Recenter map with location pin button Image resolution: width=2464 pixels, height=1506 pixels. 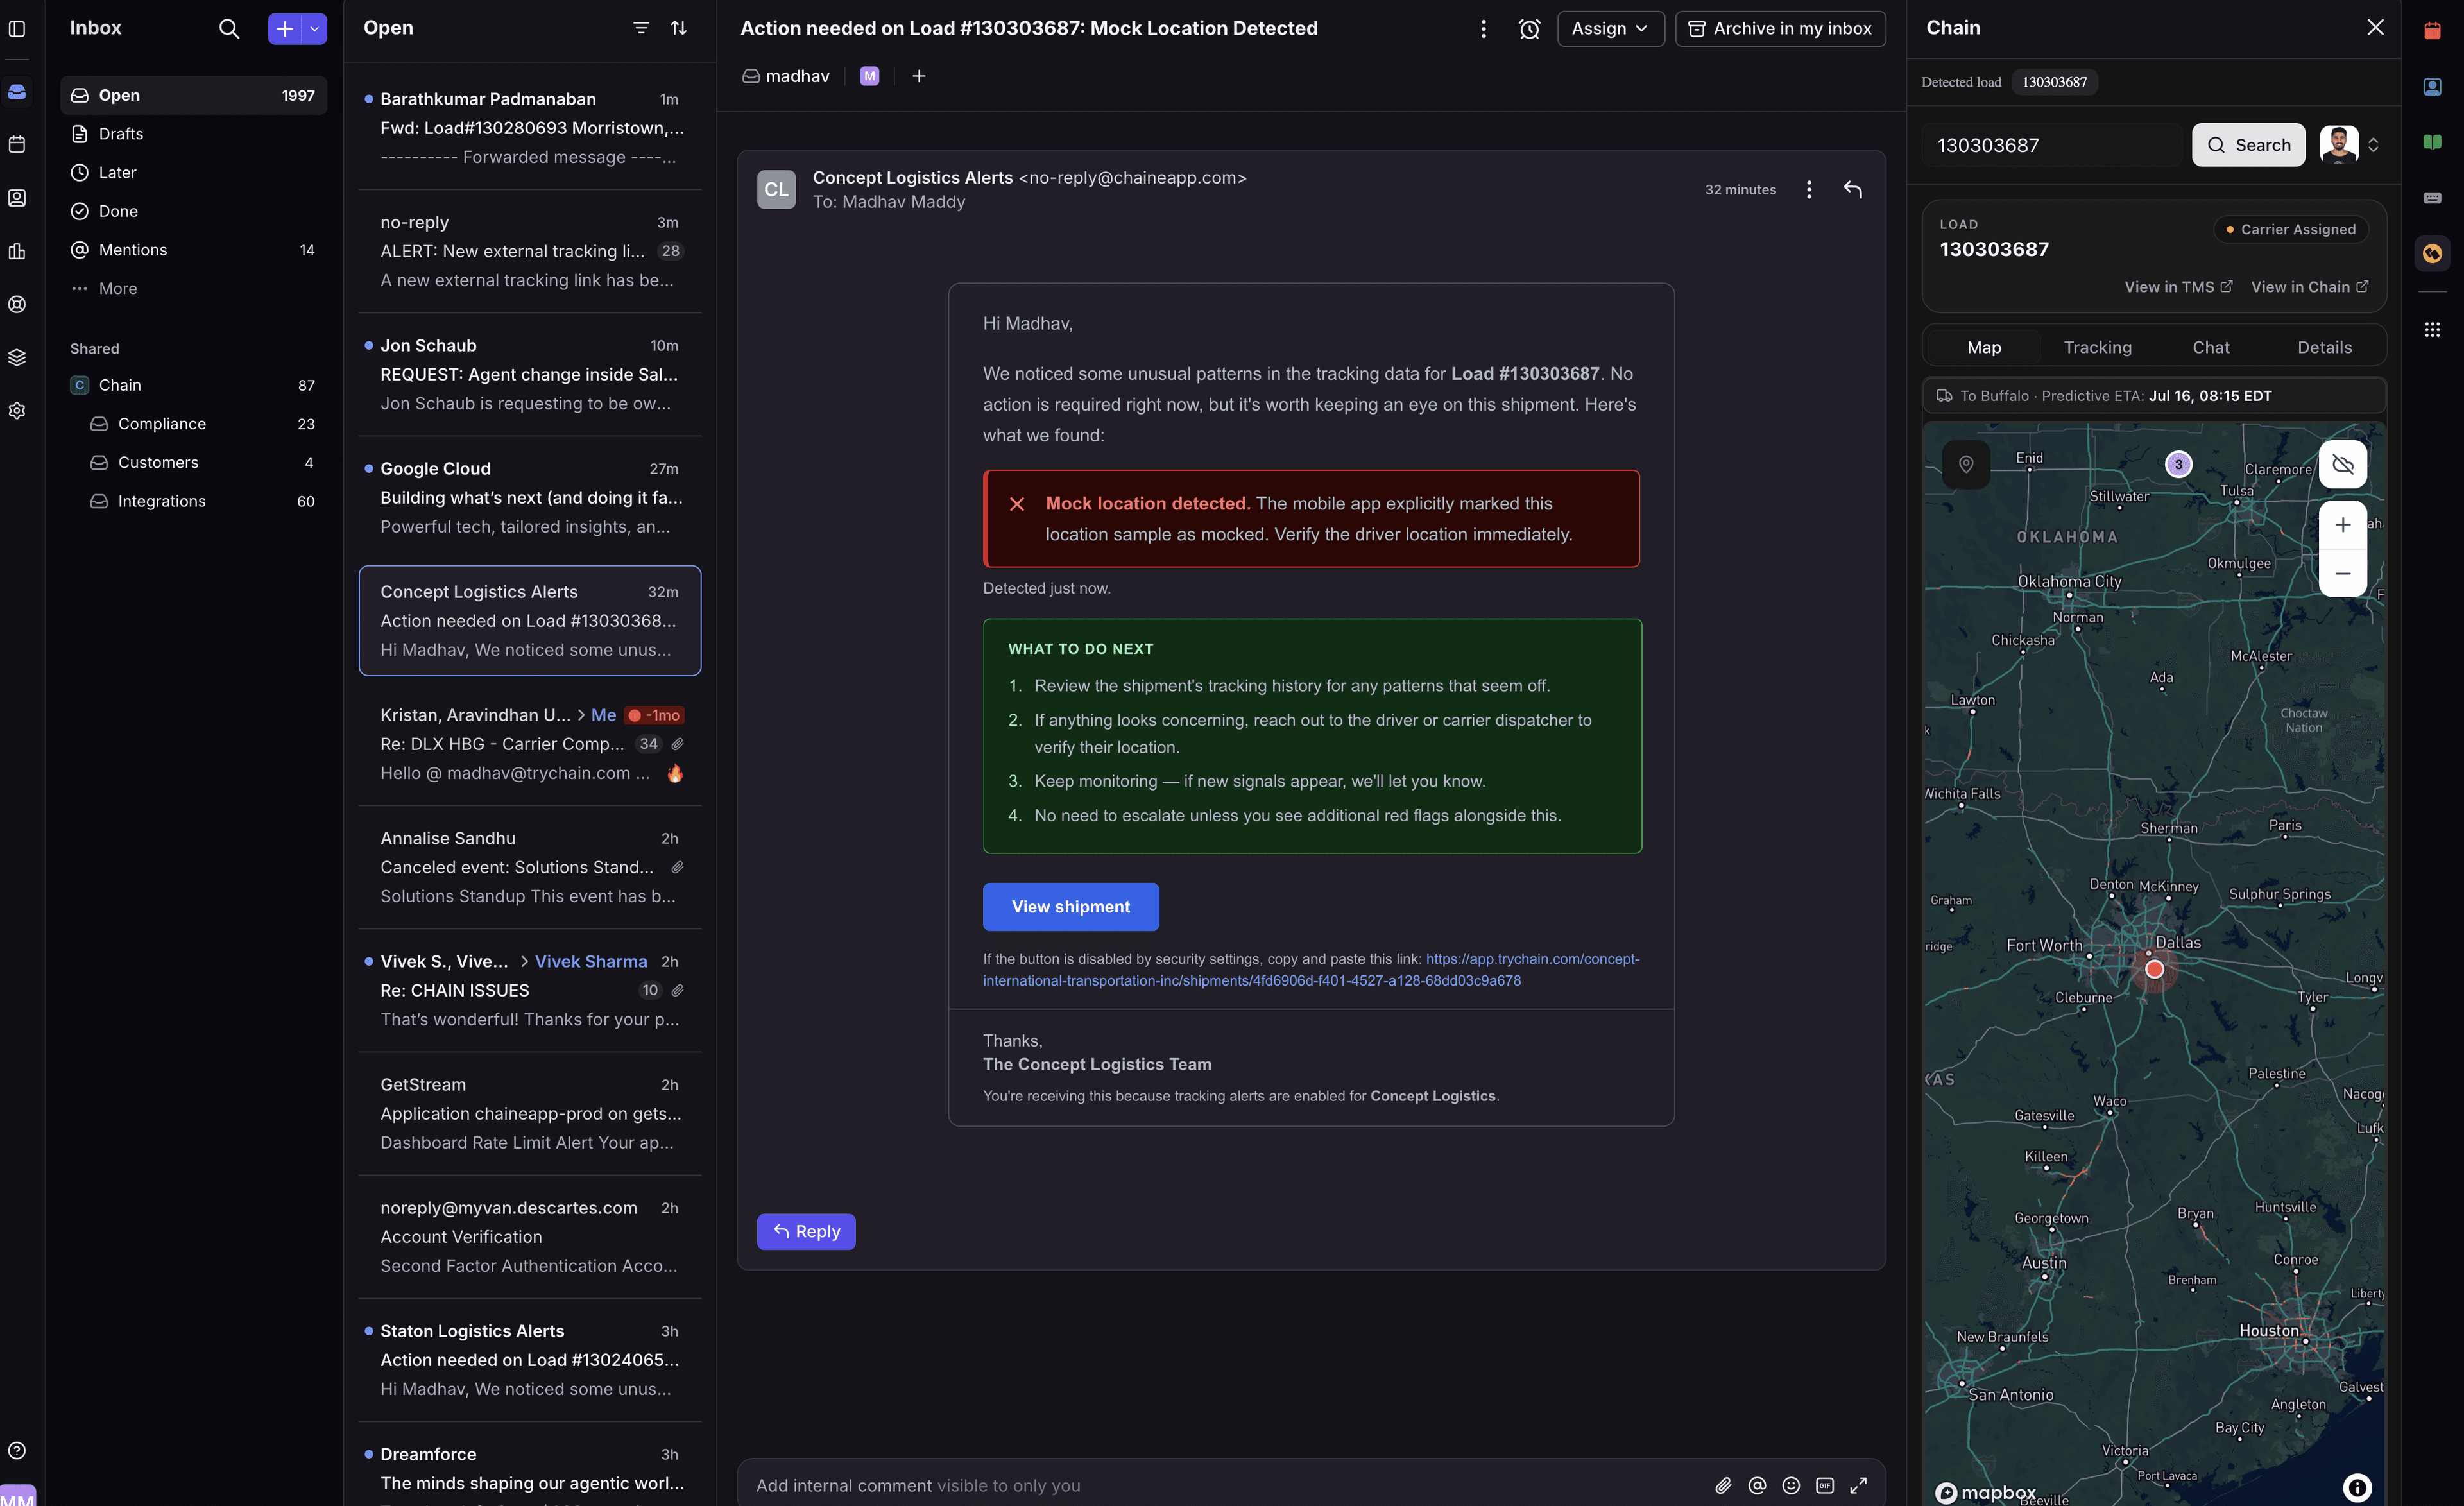point(1966,464)
